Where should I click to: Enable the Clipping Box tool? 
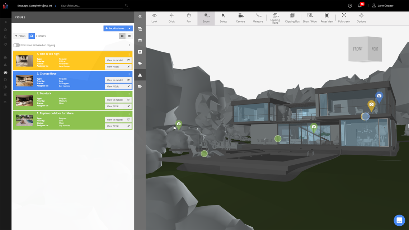click(x=292, y=18)
